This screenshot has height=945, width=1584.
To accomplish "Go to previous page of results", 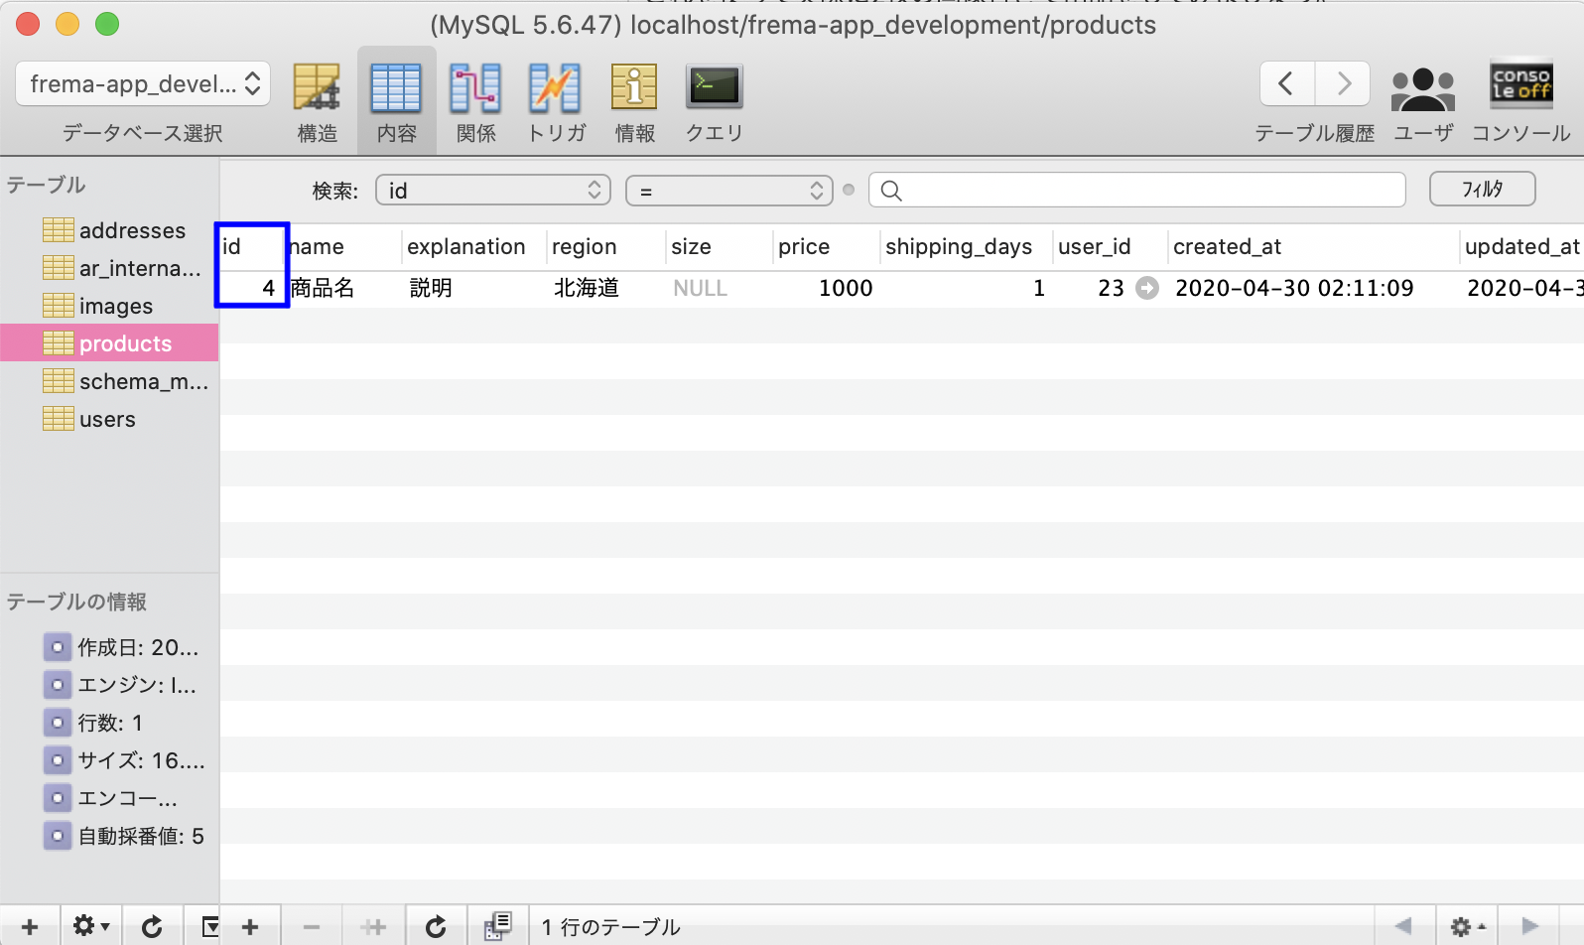I will point(1403,926).
